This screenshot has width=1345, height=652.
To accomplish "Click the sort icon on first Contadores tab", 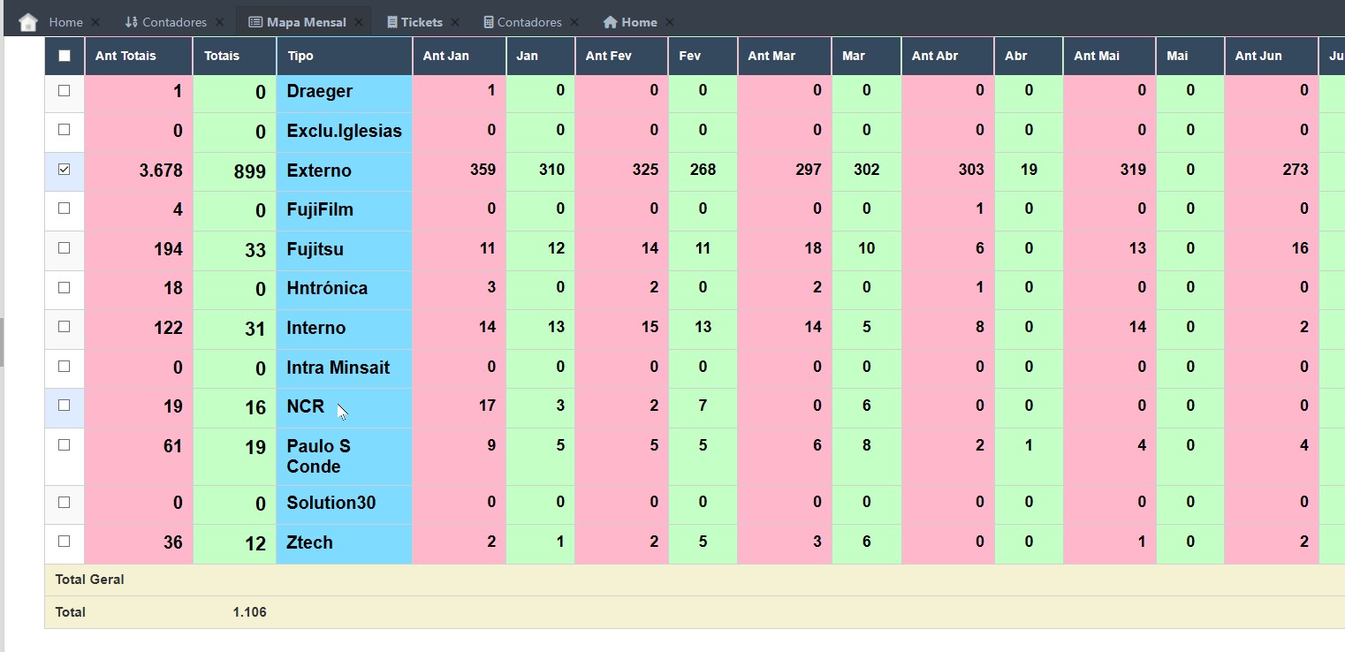I will pyautogui.click(x=132, y=22).
